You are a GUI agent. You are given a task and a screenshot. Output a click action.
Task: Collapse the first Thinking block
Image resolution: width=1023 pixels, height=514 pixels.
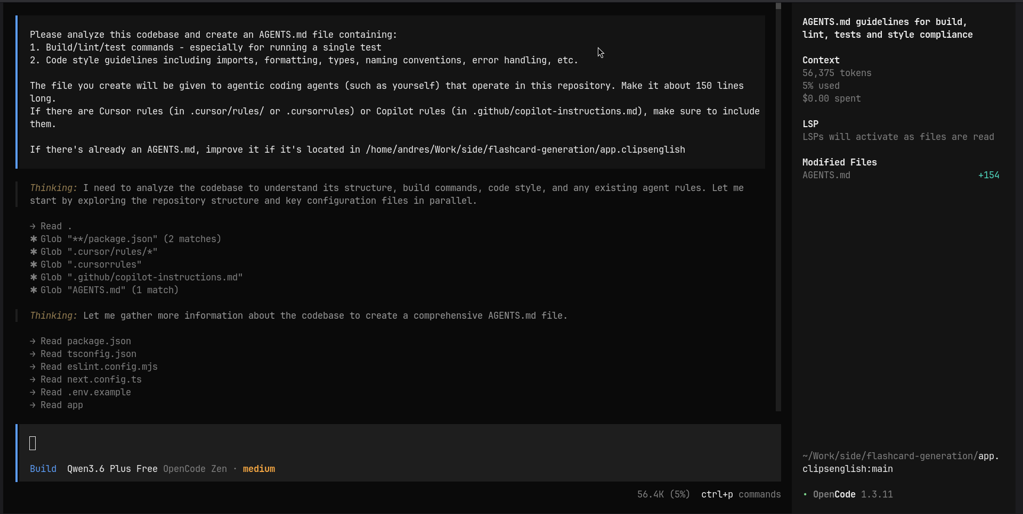pyautogui.click(x=53, y=188)
